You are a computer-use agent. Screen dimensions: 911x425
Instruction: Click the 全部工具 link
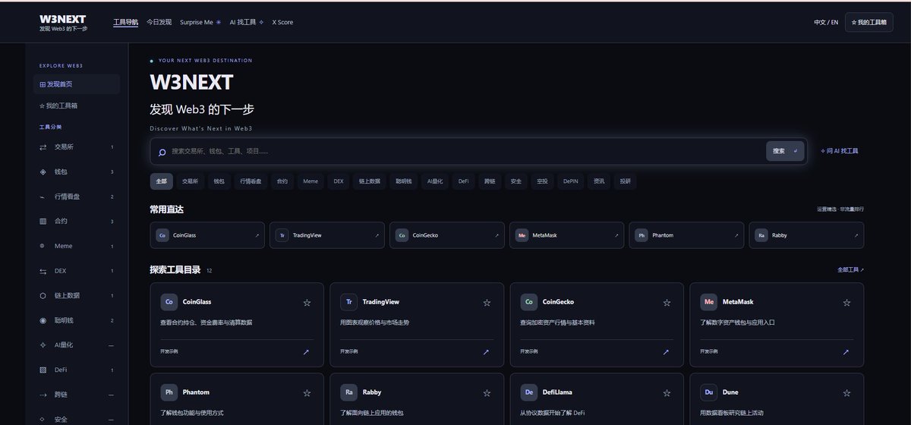point(850,269)
